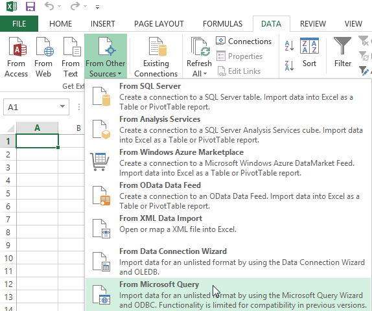Switch to the HOME tab
The width and height of the screenshot is (372, 311).
click(x=60, y=24)
